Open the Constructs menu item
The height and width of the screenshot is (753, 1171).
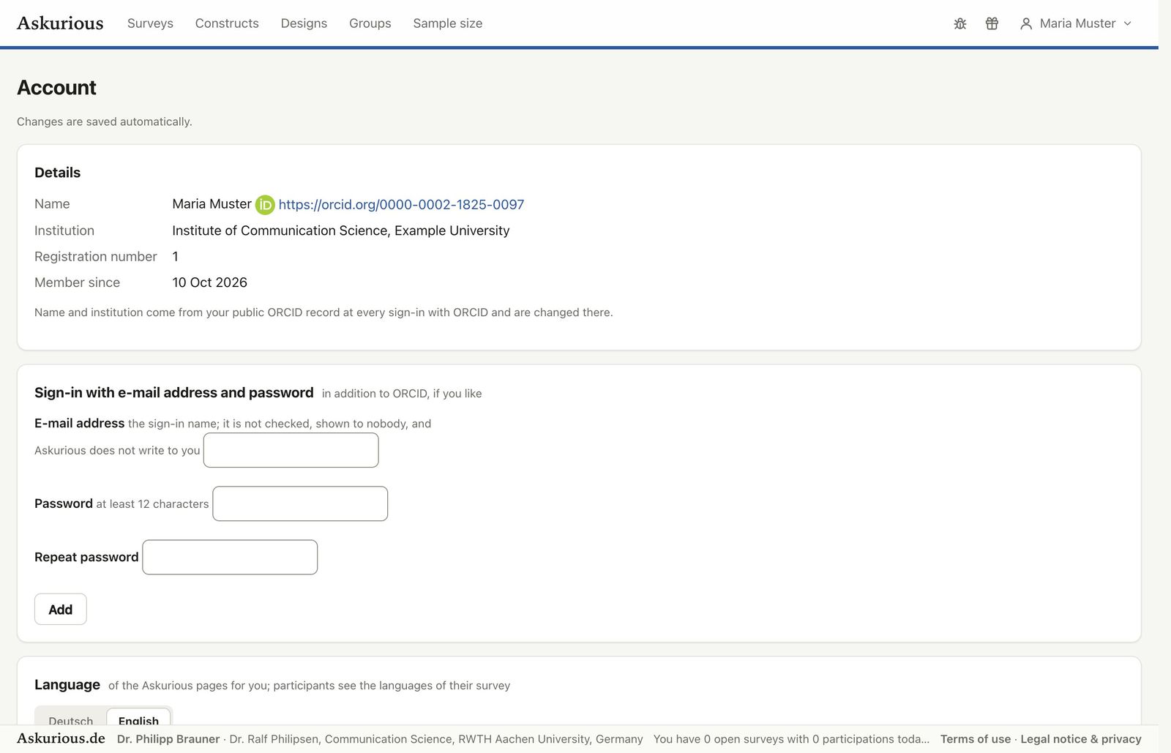(x=227, y=23)
